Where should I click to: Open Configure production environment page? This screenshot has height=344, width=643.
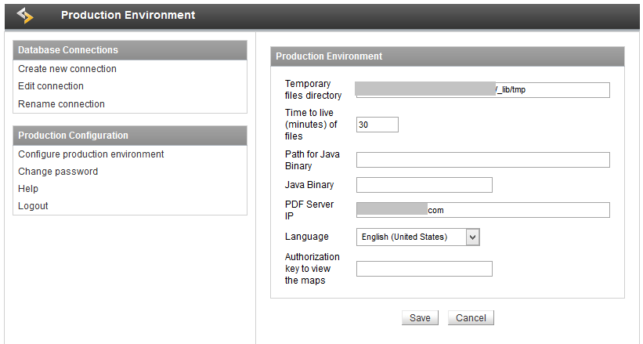tap(91, 154)
